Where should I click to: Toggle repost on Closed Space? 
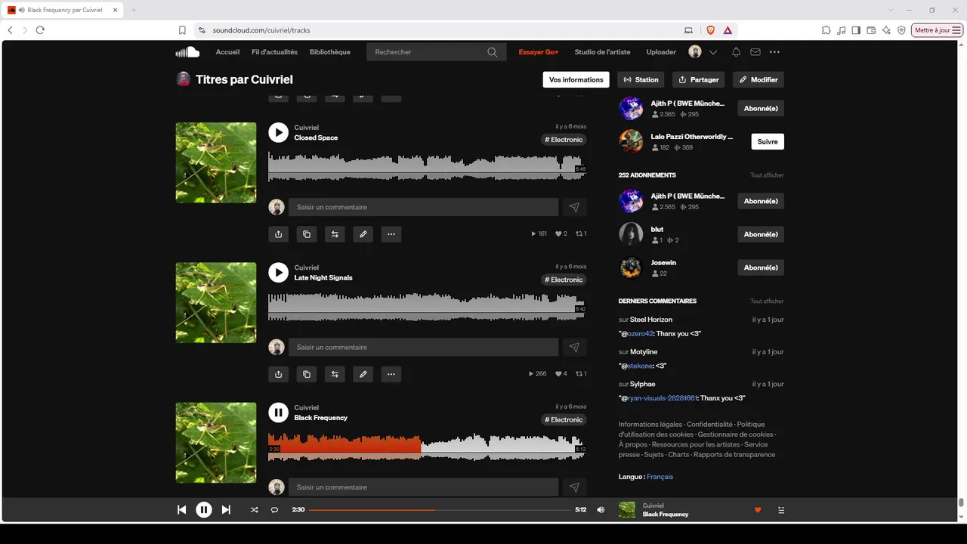tap(335, 234)
